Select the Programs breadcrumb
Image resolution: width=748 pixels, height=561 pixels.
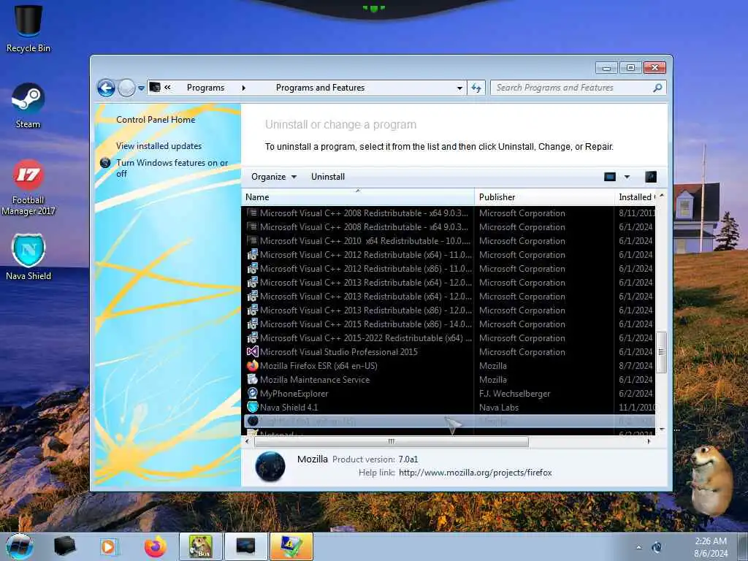[x=205, y=88]
